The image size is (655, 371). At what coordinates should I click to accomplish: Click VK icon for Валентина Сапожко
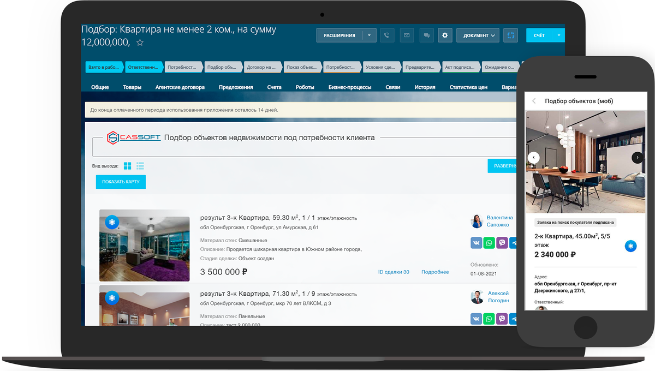click(477, 243)
